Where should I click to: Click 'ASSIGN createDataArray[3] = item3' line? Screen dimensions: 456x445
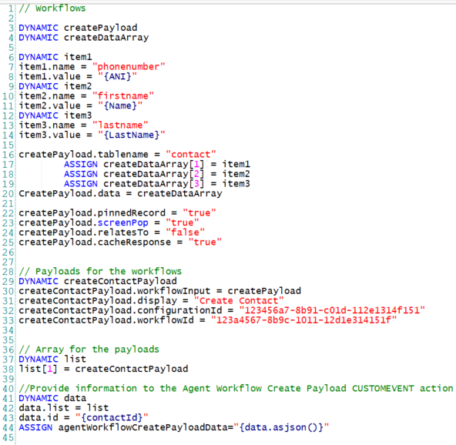click(157, 184)
